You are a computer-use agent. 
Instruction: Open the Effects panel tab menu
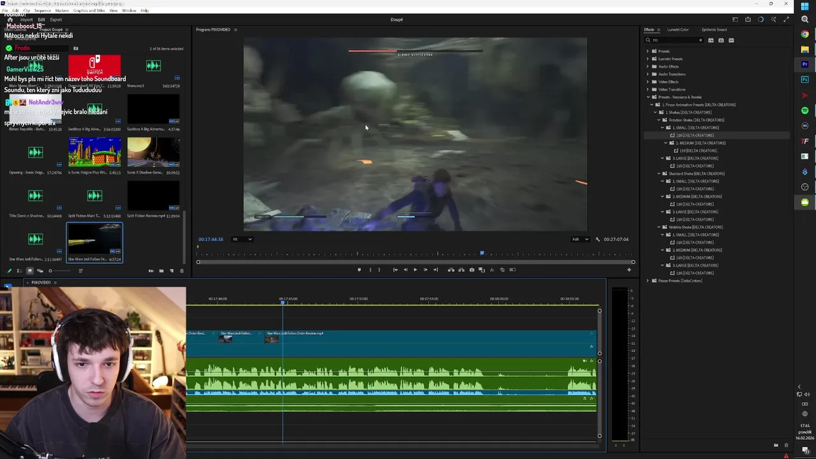tap(659, 29)
